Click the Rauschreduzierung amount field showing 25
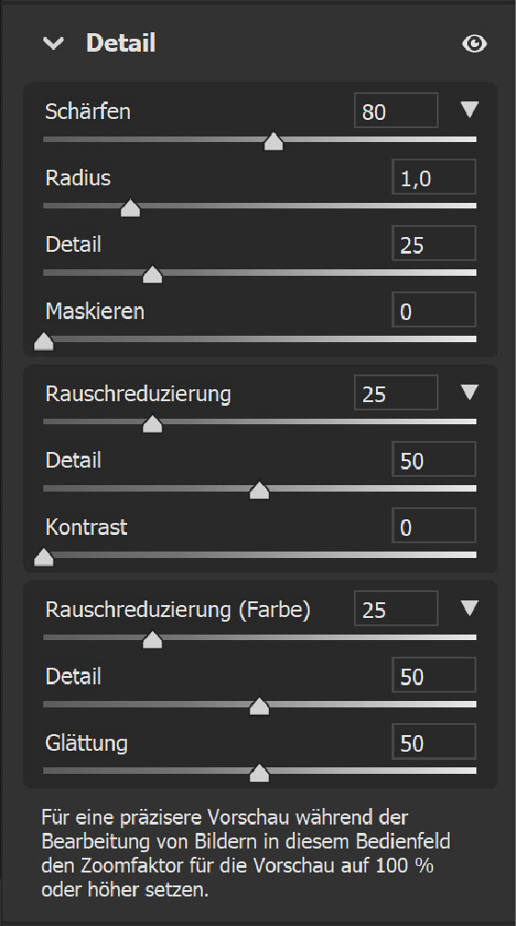The width and height of the screenshot is (516, 926). 396,393
